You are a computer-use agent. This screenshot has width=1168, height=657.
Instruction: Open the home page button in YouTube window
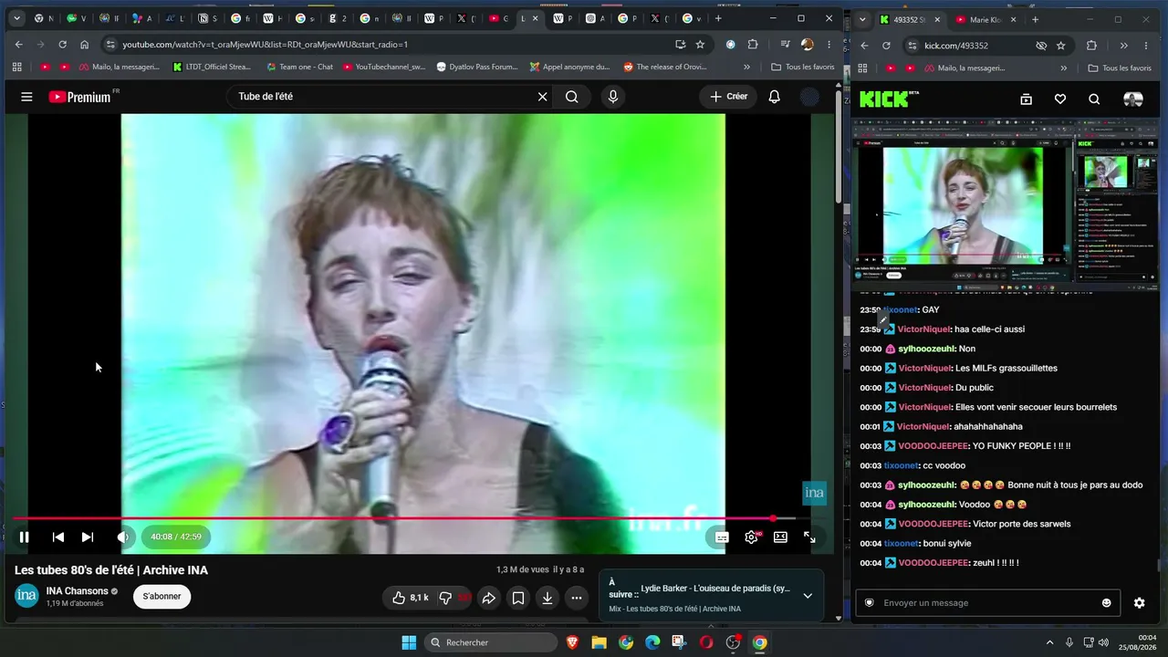pyautogui.click(x=85, y=45)
